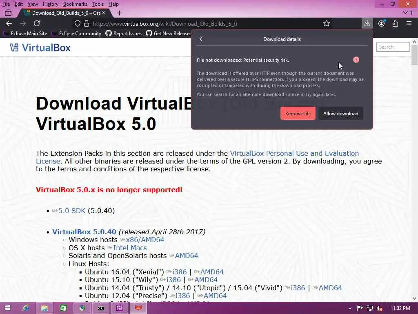Download Ubuntu 14.04 Trusty i386 build
Image resolution: width=418 pixels, height=314 pixels.
tap(298, 288)
